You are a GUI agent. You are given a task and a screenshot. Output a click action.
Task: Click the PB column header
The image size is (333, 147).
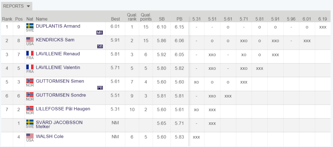(x=179, y=19)
